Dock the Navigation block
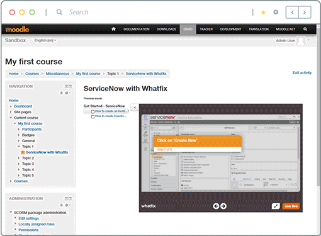Image resolution: width=321 pixels, height=236 pixels. click(x=70, y=86)
